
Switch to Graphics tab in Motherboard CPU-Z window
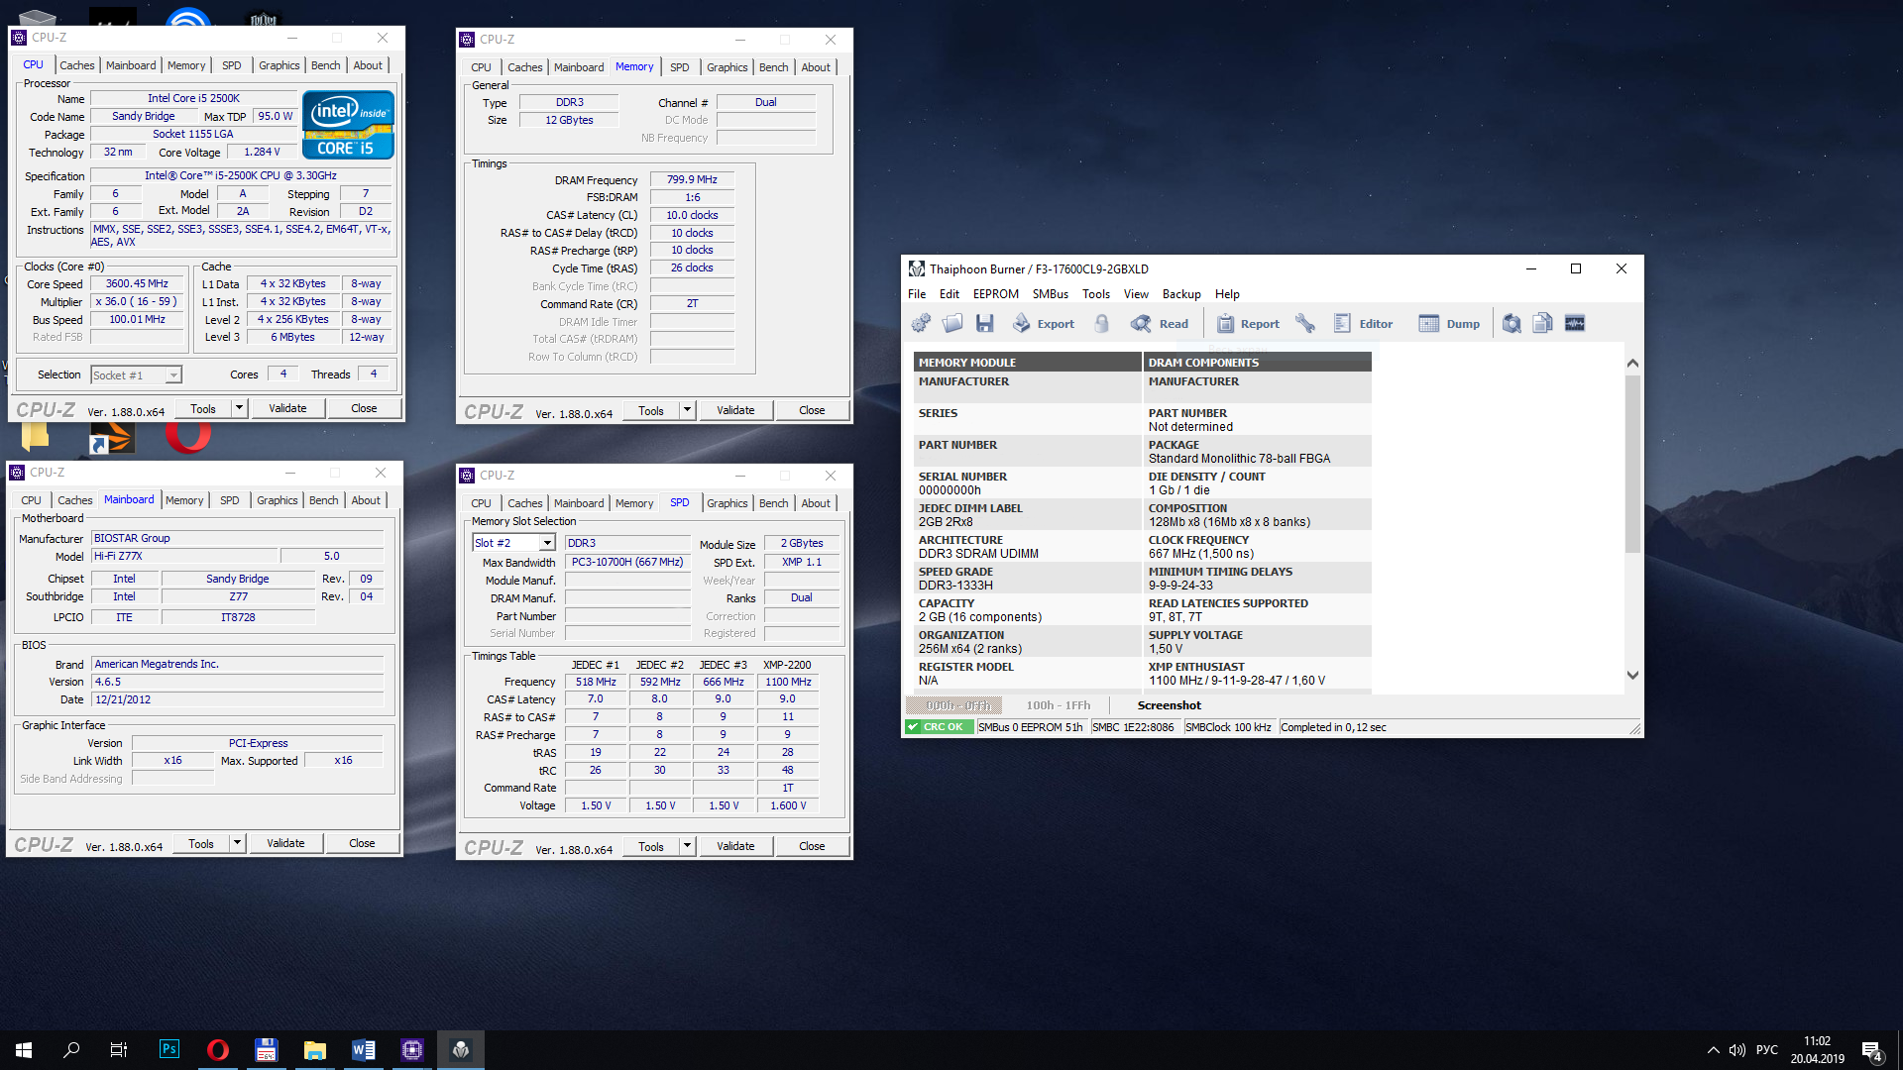pos(278,500)
